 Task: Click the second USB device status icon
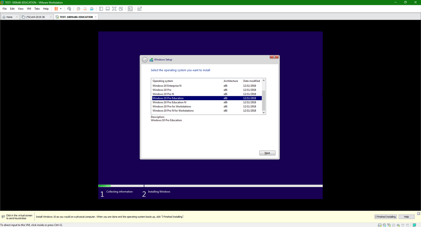point(408,225)
